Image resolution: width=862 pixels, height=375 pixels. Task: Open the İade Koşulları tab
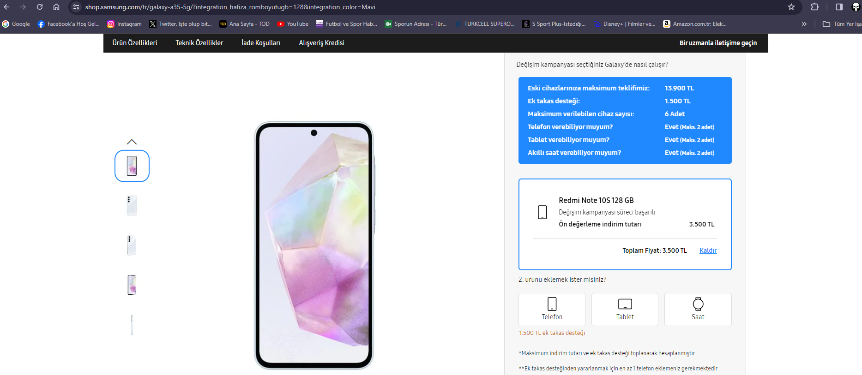tap(261, 43)
